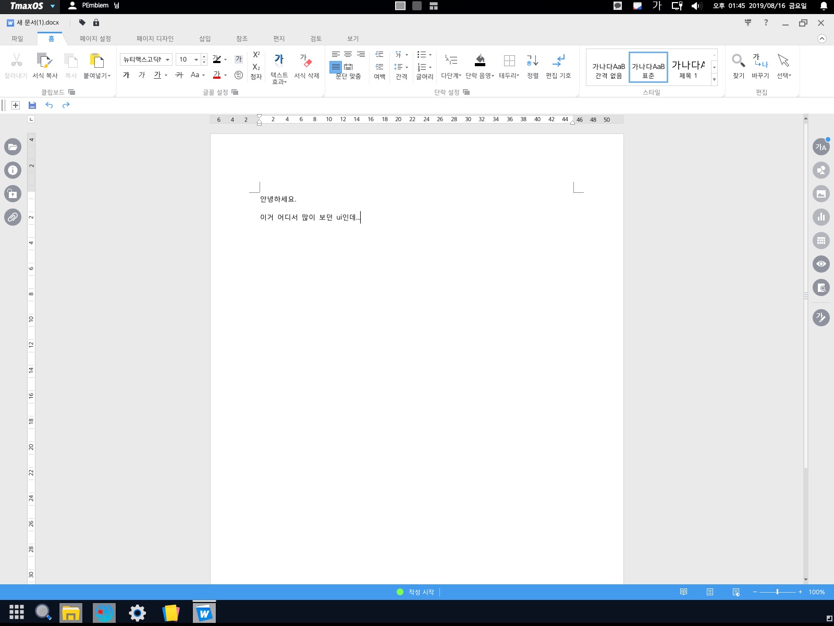Toggle italic 가 formatting

point(142,75)
